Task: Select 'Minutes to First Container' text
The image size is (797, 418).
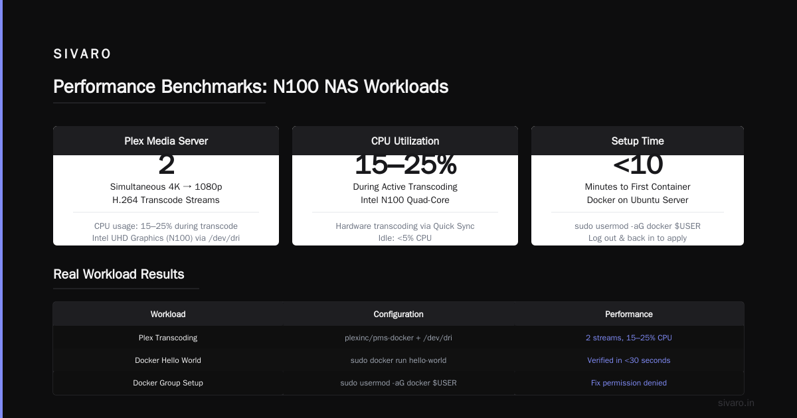Action: pos(638,187)
